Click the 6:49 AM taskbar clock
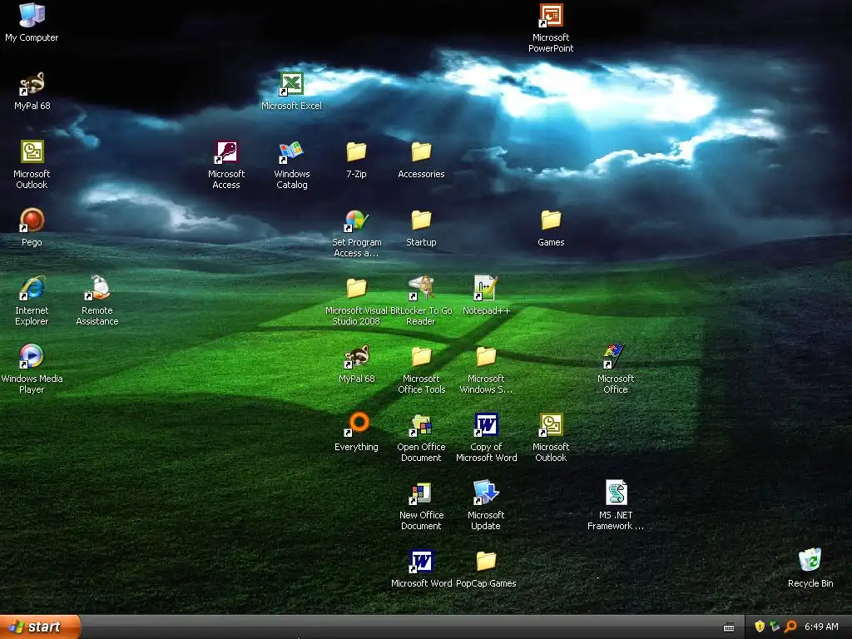Viewport: 852px width, 639px height. point(821,627)
